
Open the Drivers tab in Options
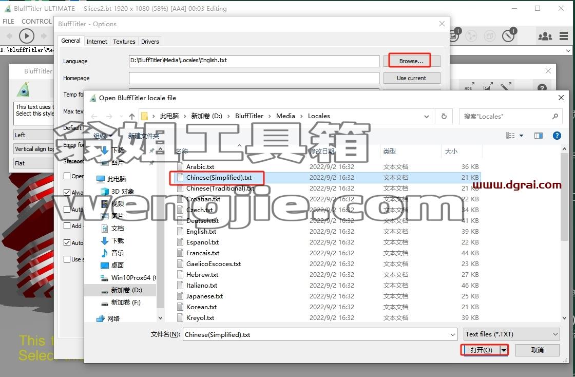pos(150,42)
